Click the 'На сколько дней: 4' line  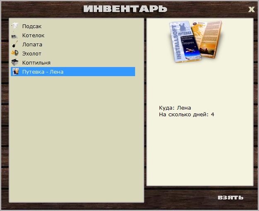click(x=186, y=114)
